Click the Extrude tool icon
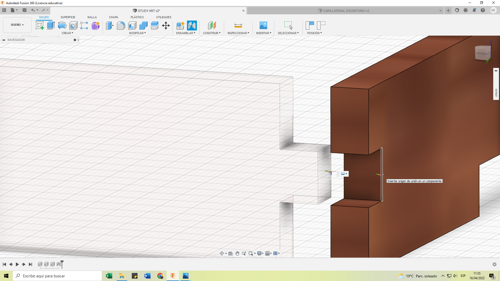 click(51, 25)
